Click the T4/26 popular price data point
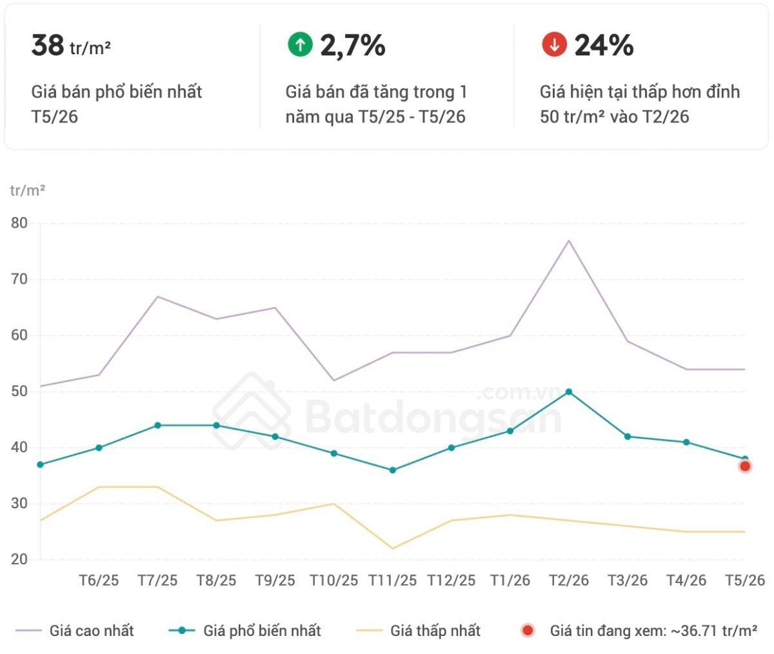This screenshot has height=654, width=774. click(686, 442)
